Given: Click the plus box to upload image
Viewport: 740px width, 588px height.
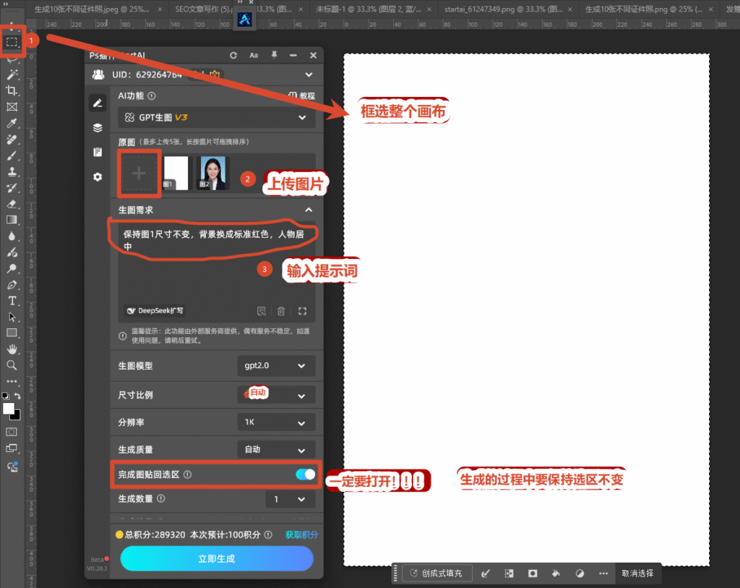Looking at the screenshot, I should click(139, 174).
